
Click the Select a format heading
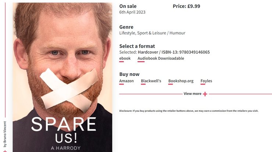137,46
